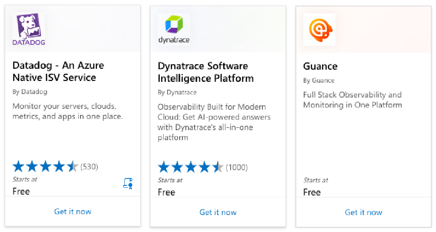Click the Dynatrace cube logo

pos(174,29)
